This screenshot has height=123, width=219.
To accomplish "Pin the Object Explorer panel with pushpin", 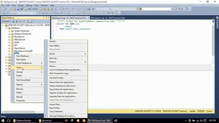I will (46, 18).
